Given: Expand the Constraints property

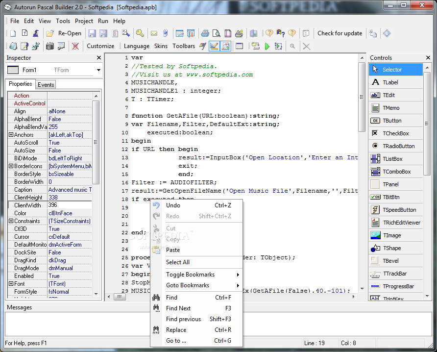Looking at the screenshot, I should tap(11, 221).
